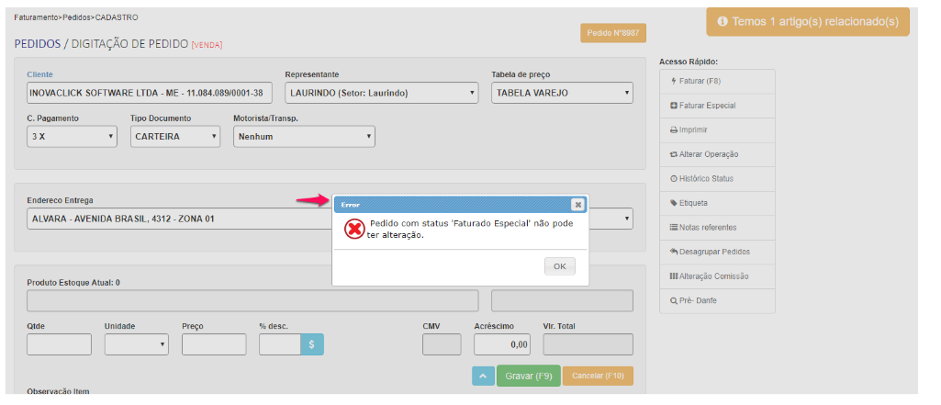Click the blue up-arrow collapse button
Image resolution: width=941 pixels, height=405 pixels.
pos(483,376)
